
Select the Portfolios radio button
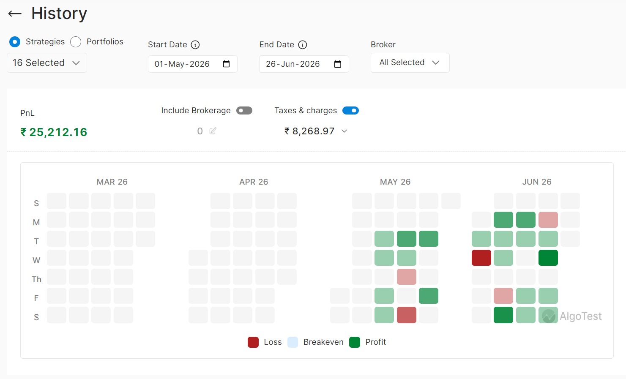point(76,42)
